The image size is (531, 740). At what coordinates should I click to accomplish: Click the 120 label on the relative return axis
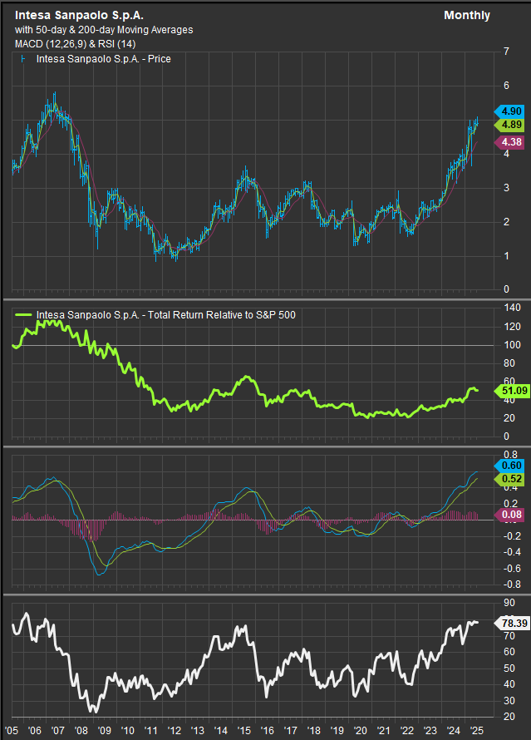(512, 327)
